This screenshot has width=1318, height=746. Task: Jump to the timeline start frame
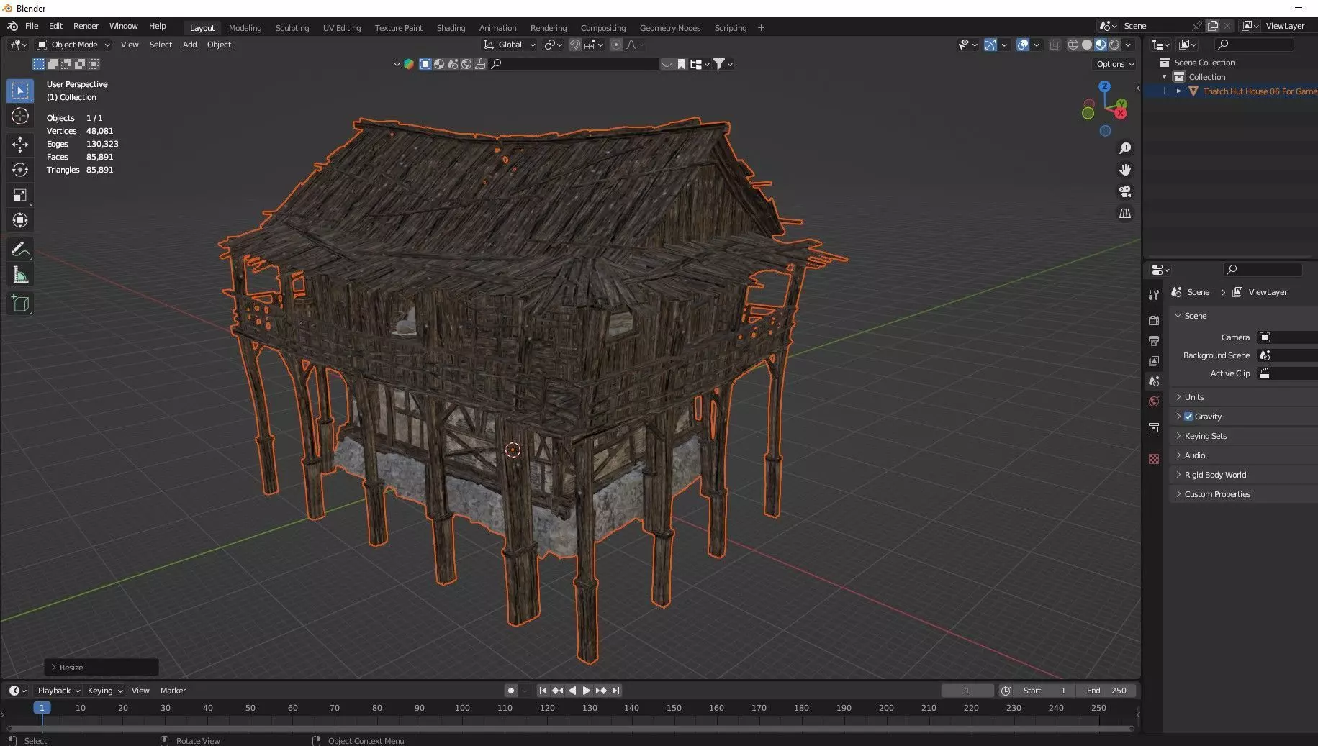543,691
